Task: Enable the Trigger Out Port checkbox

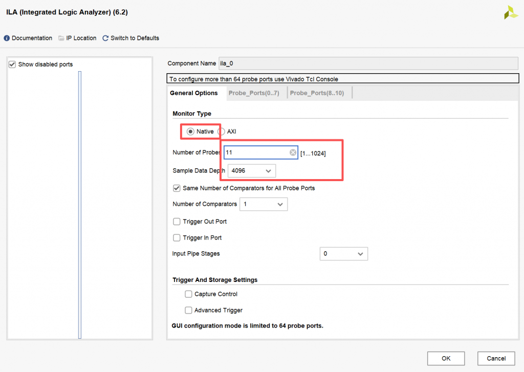Action: pyautogui.click(x=177, y=222)
